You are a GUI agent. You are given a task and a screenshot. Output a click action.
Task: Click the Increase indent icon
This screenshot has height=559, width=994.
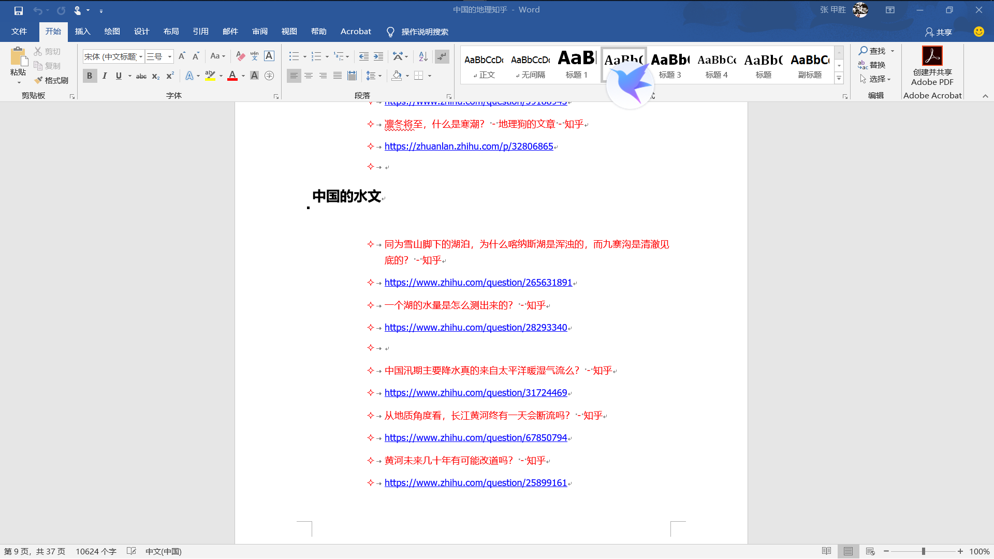378,56
